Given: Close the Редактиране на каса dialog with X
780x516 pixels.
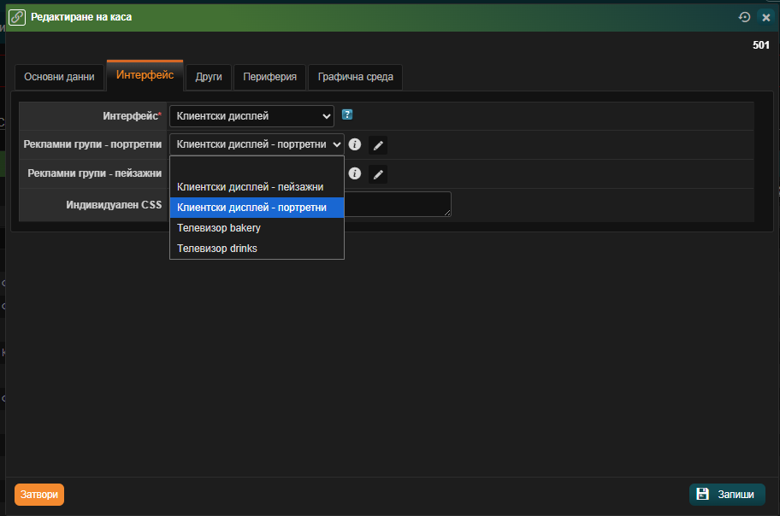Looking at the screenshot, I should pyautogui.click(x=765, y=17).
